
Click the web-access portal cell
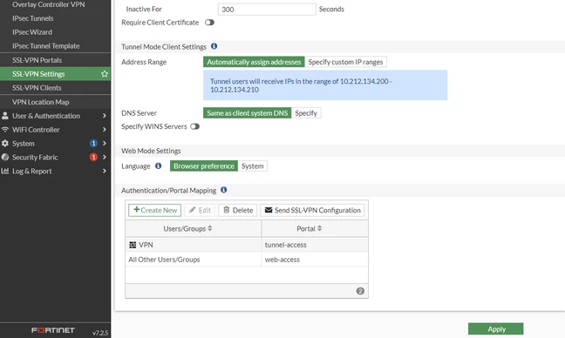tap(315, 260)
